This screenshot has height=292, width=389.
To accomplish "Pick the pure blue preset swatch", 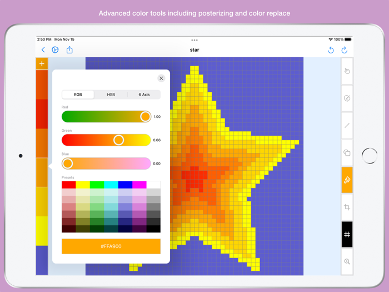I will (125, 185).
